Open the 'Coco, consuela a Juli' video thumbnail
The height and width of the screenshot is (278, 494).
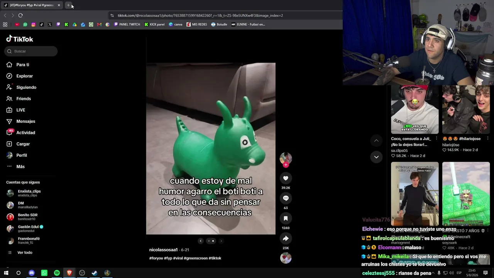[414, 110]
